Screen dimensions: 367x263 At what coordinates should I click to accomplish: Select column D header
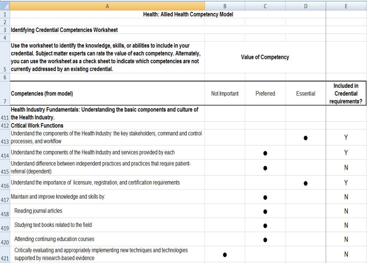(x=305, y=6)
